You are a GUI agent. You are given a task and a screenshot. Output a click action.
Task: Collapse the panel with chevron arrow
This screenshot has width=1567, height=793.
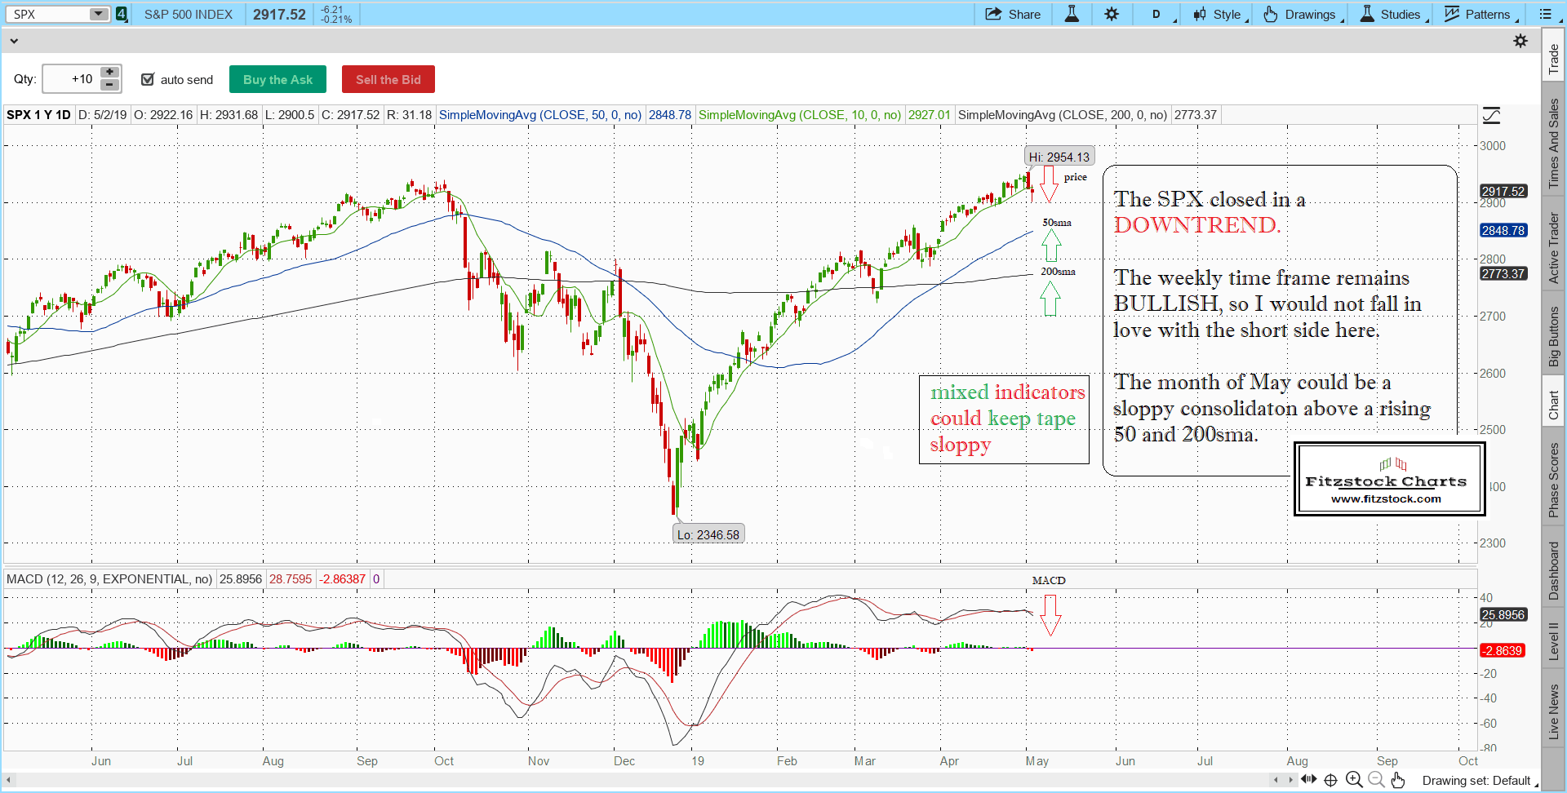click(x=14, y=41)
